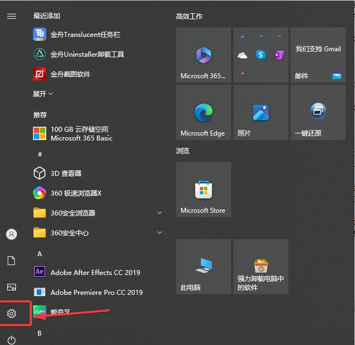Click the A letter index header

pos(40,254)
